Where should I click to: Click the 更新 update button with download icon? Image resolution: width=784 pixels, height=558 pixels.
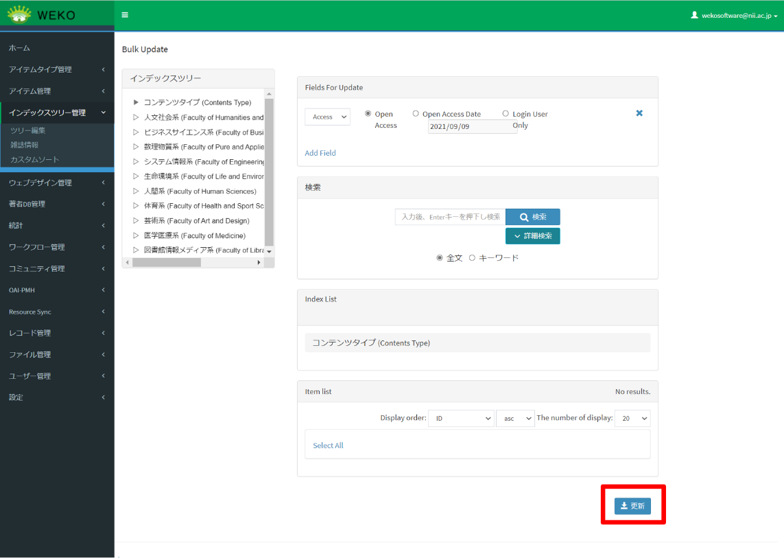coord(632,506)
